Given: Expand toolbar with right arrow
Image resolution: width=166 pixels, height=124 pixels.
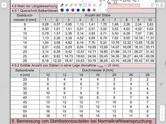Looking at the screenshot, I should [105, 5].
